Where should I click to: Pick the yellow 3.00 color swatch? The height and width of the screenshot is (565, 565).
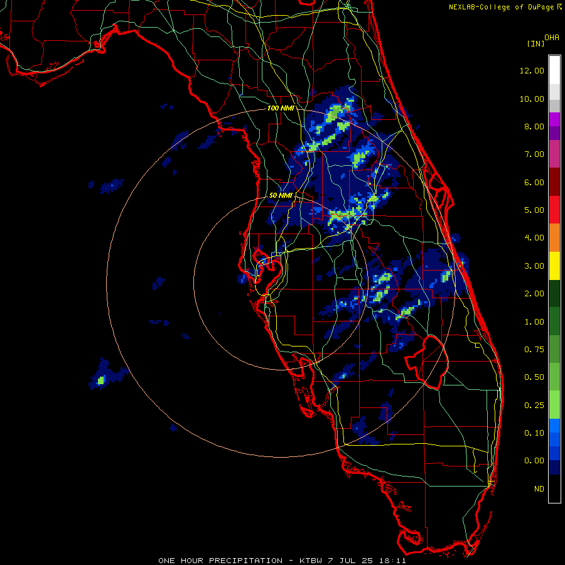(554, 266)
